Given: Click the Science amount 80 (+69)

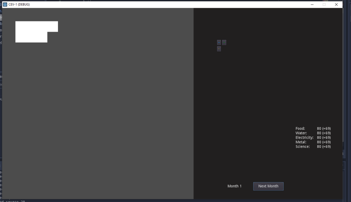Looking at the screenshot, I should [x=324, y=146].
